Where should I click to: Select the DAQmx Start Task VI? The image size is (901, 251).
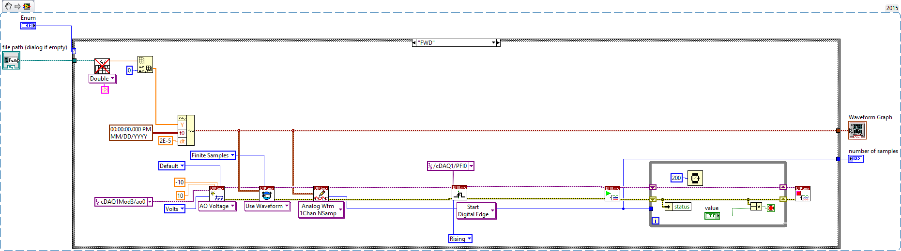612,194
